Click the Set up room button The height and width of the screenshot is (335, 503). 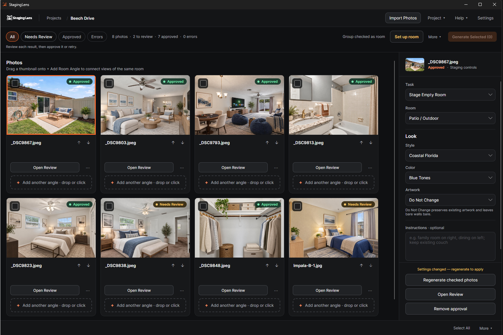click(407, 37)
